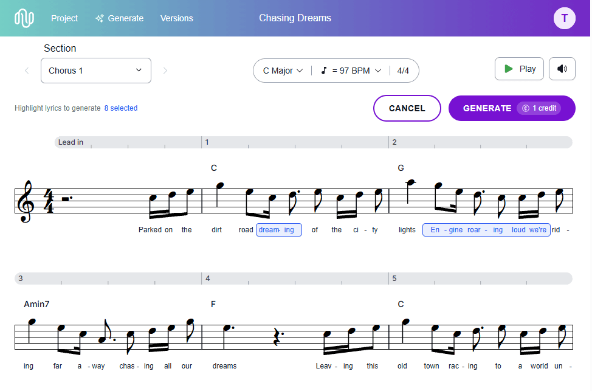Click the C chord above measure 1
592x391 pixels.
(x=214, y=168)
